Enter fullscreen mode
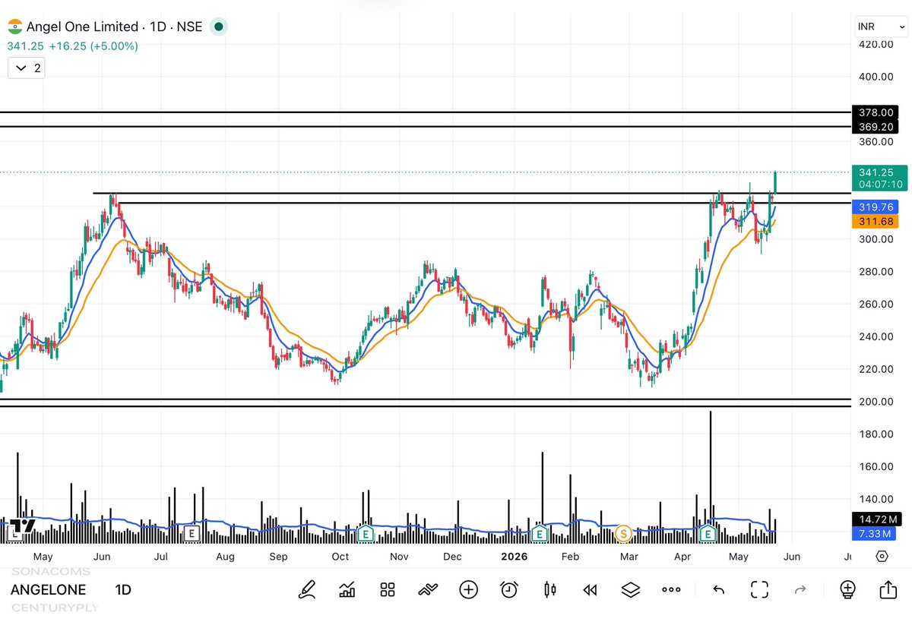912x625 pixels. 759,589
